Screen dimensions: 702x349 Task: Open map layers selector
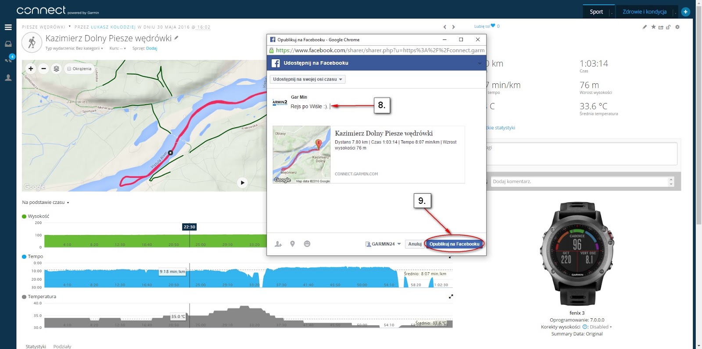coord(56,68)
